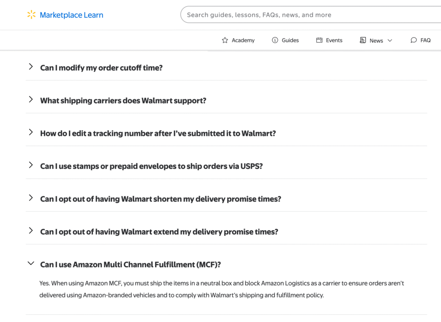
Task: Click the Walmart spark logo icon
Action: [x=31, y=15]
